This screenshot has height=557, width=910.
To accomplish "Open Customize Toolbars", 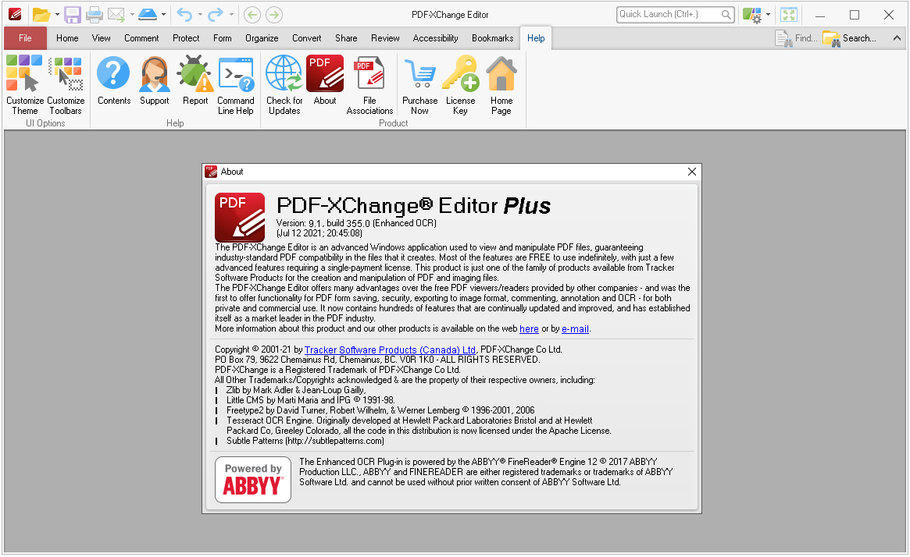I will [66, 84].
